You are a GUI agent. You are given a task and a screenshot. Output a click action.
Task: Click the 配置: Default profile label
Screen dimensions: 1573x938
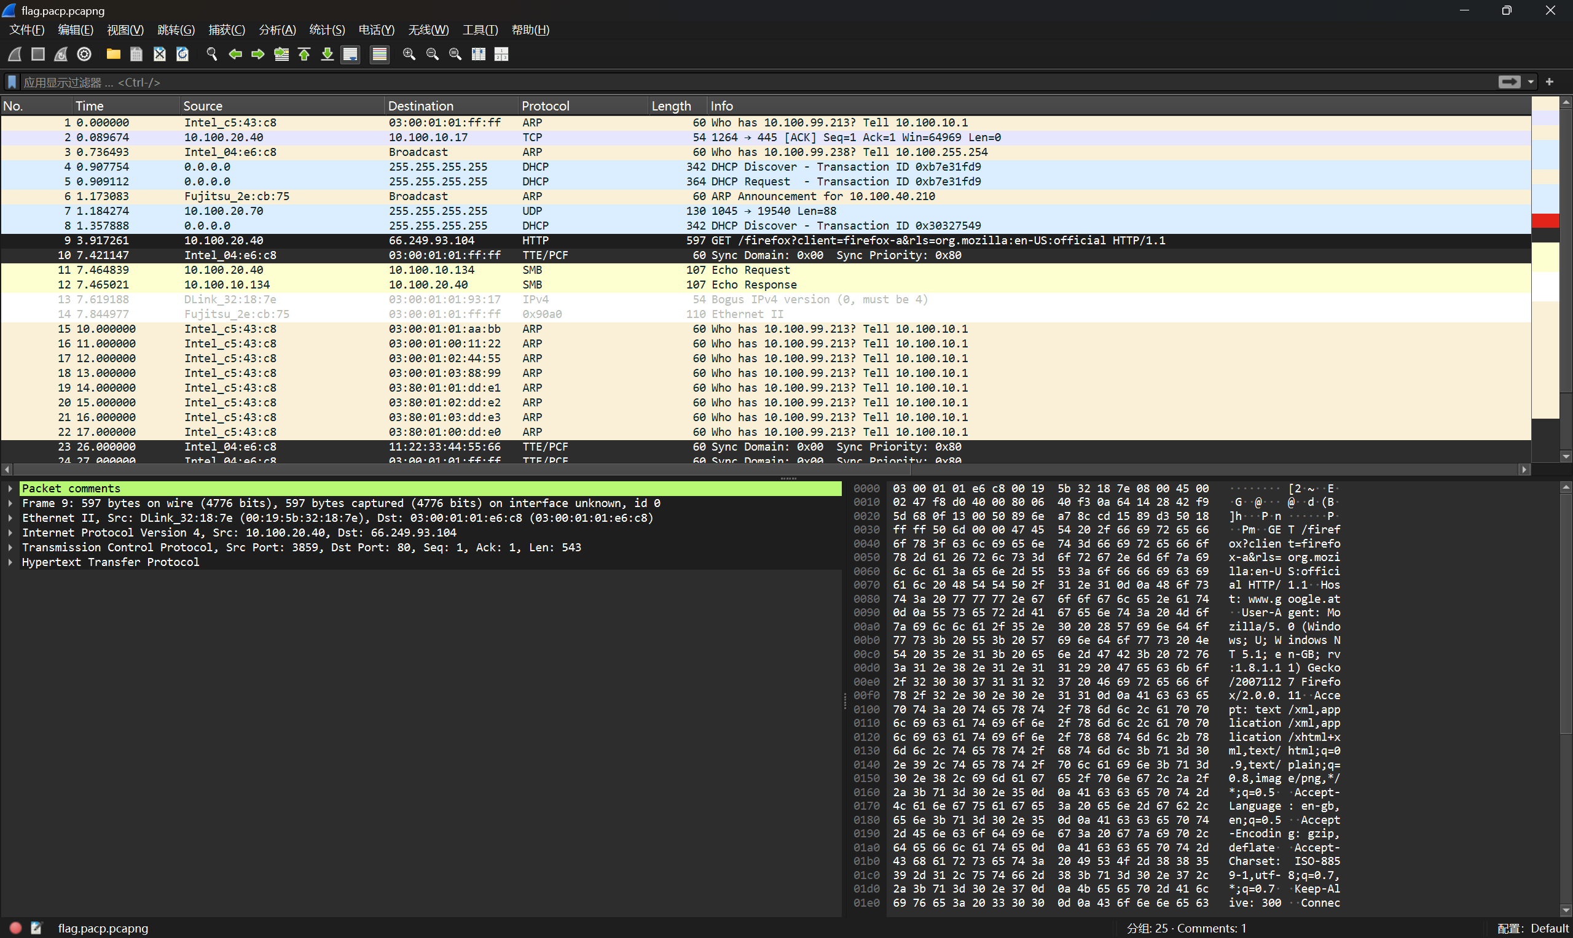(x=1533, y=928)
